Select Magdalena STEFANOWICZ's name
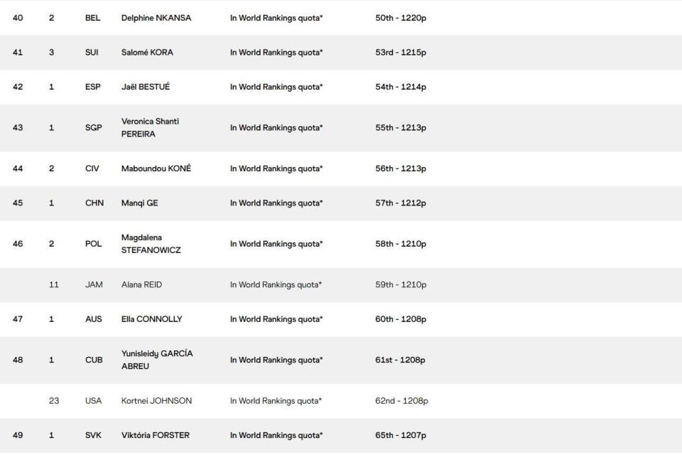Viewport: 682px width, 455px height. (151, 244)
